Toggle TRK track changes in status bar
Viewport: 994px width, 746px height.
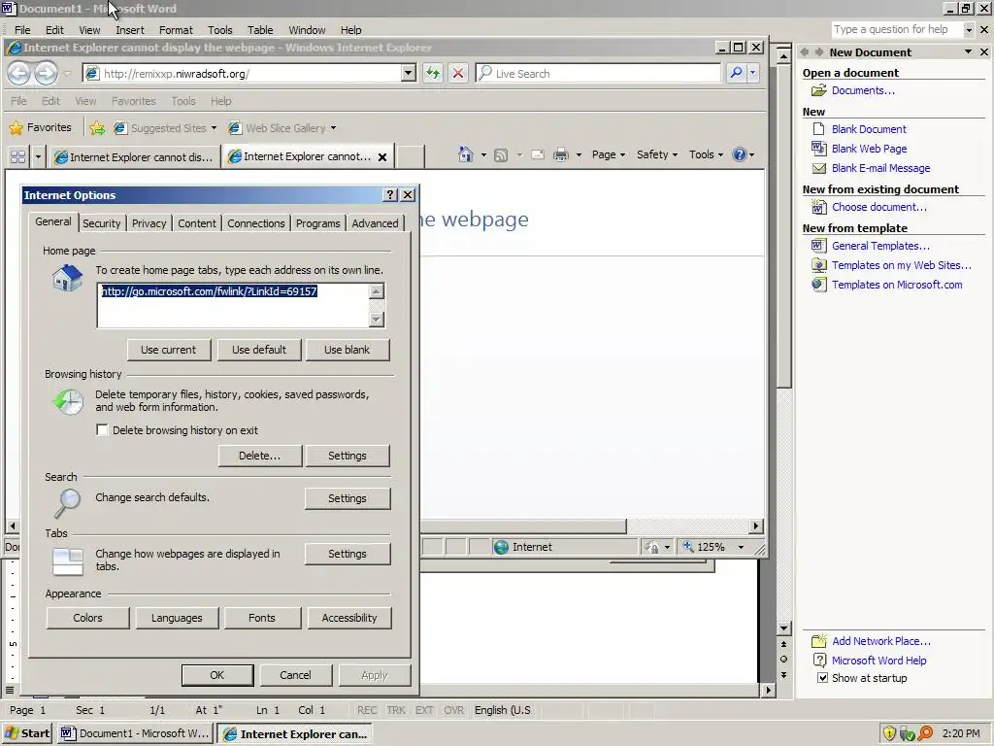click(396, 710)
